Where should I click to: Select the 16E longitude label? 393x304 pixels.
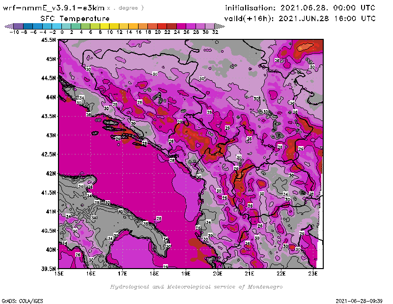pos(91,274)
